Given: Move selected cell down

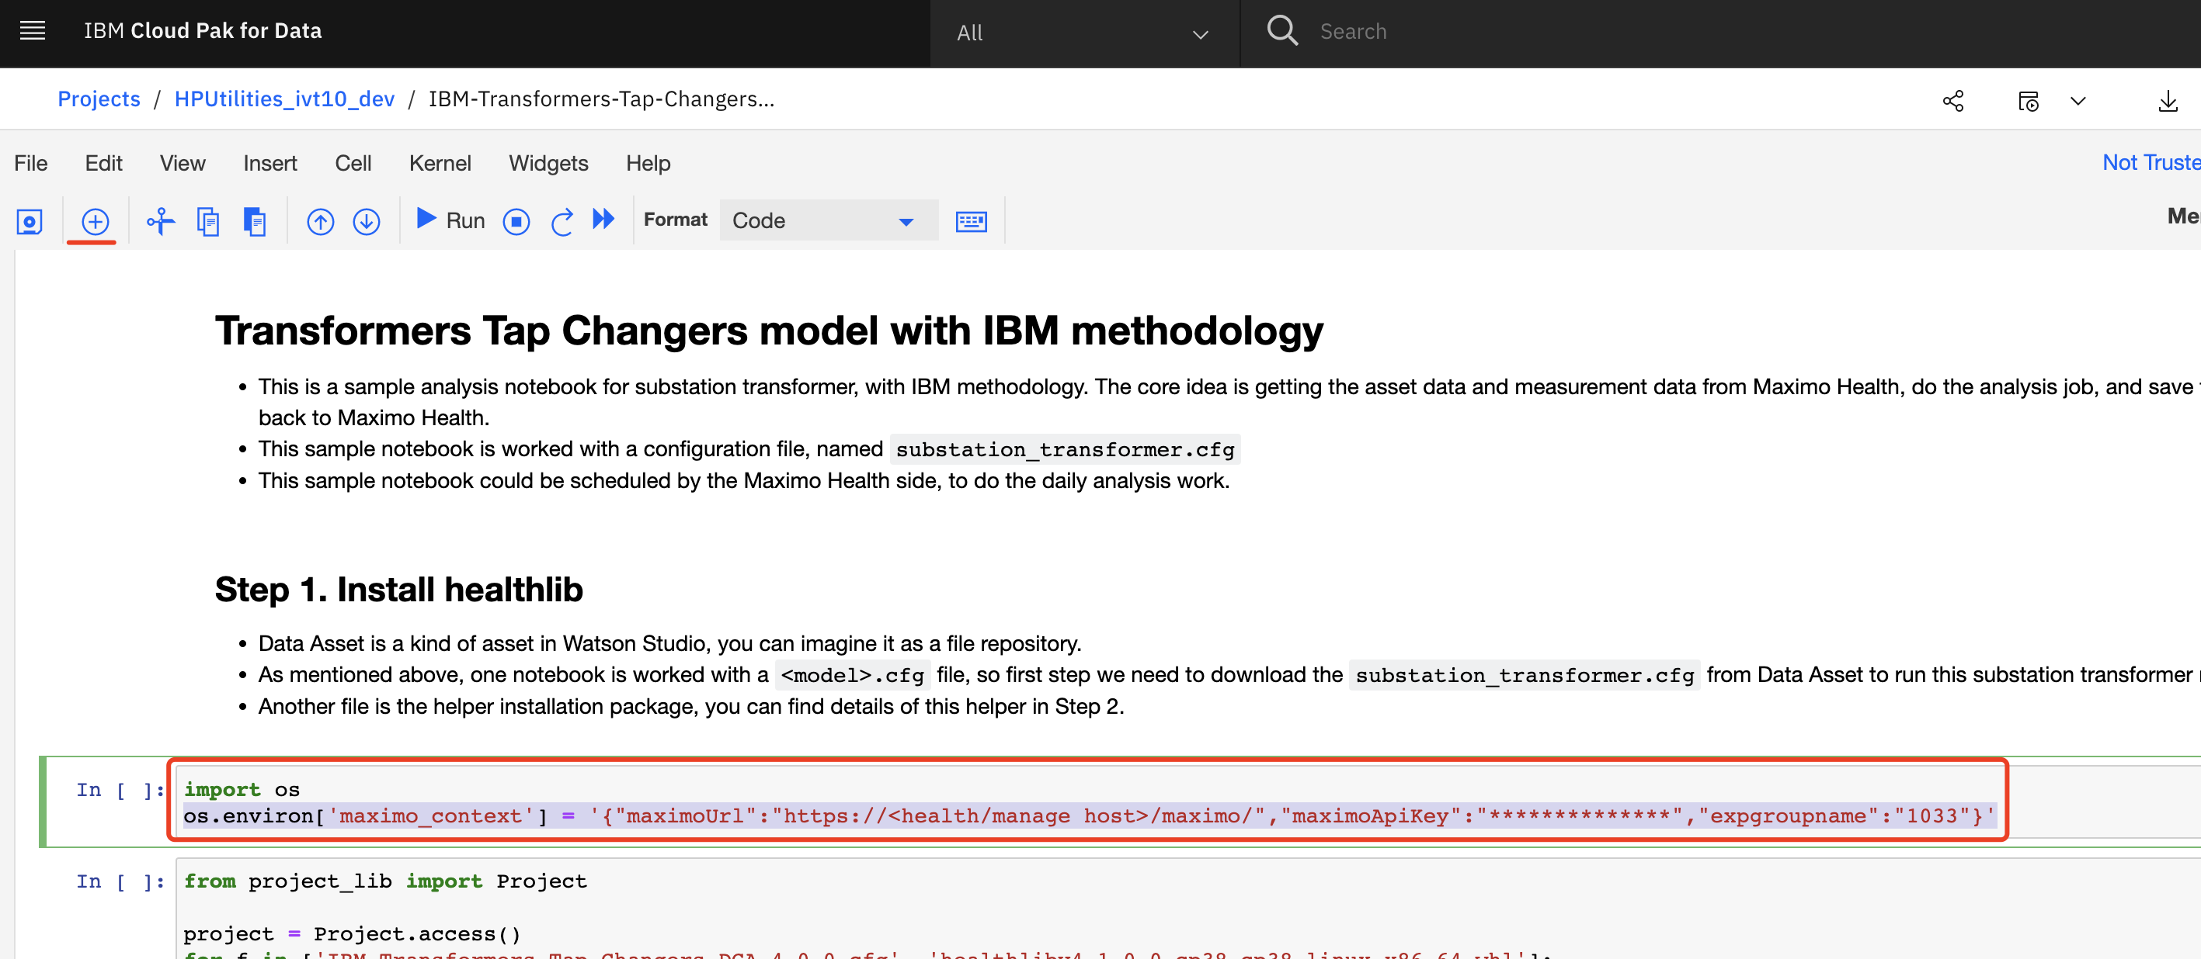Looking at the screenshot, I should pyautogui.click(x=367, y=222).
